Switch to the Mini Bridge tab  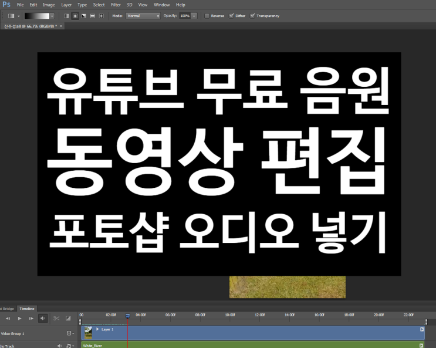(x=8, y=309)
